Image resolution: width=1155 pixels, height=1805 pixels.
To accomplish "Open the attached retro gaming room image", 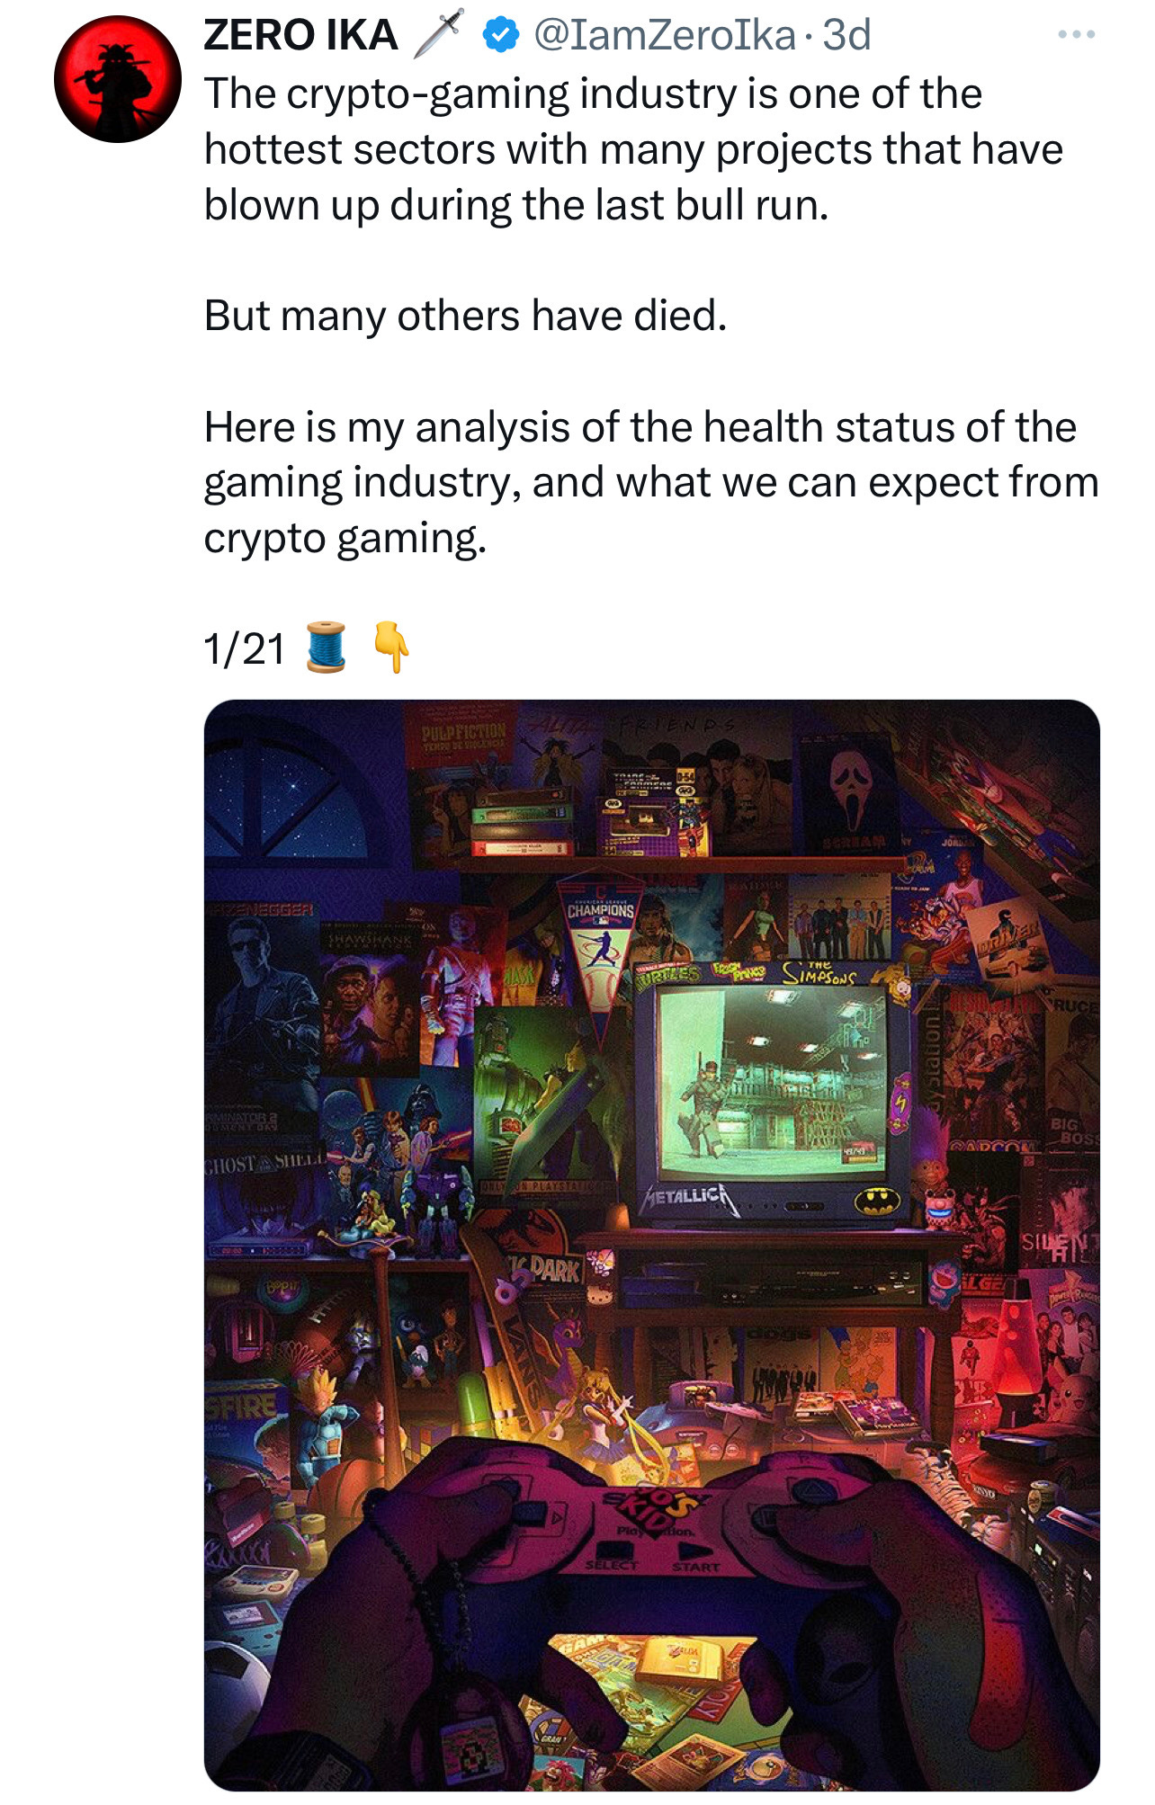I will coord(652,1245).
